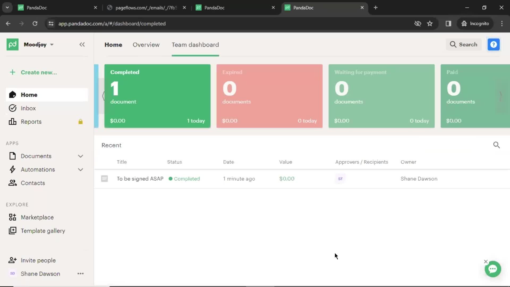The image size is (510, 287).
Task: Click the Home icon in sidebar
Action: pos(12,95)
